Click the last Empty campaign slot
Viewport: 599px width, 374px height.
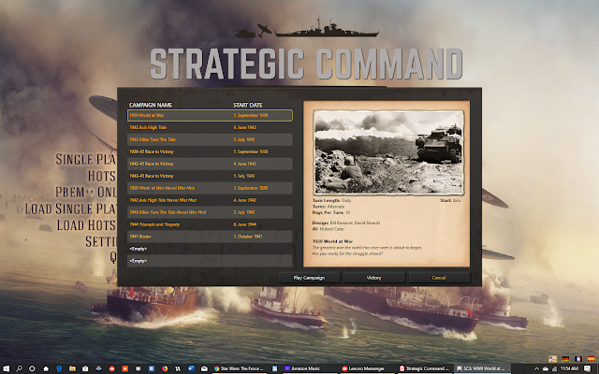tap(210, 261)
